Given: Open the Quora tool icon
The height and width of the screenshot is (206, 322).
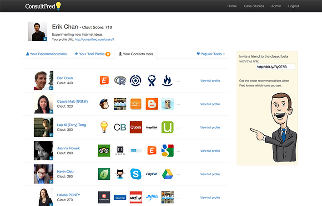Looking at the screenshot, I should [136, 127].
